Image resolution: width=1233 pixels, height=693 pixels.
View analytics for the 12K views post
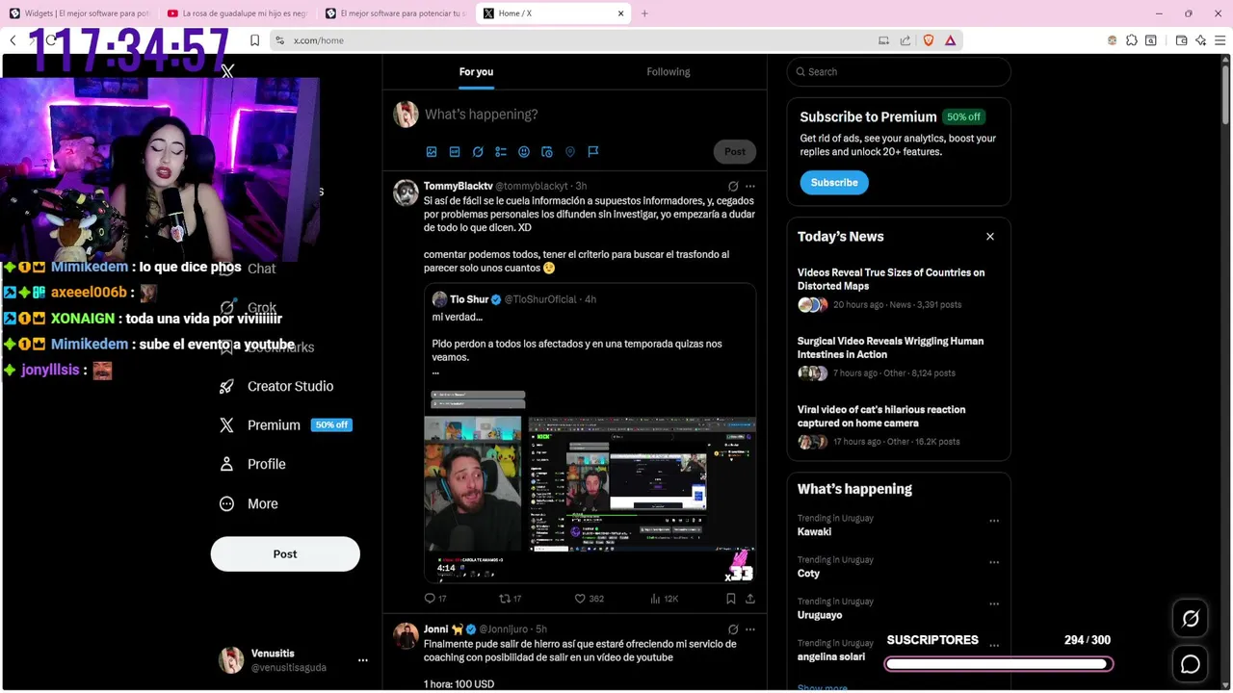(x=664, y=599)
